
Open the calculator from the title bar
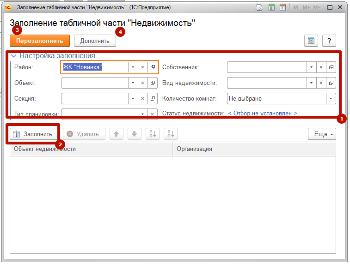pyautogui.click(x=271, y=7)
